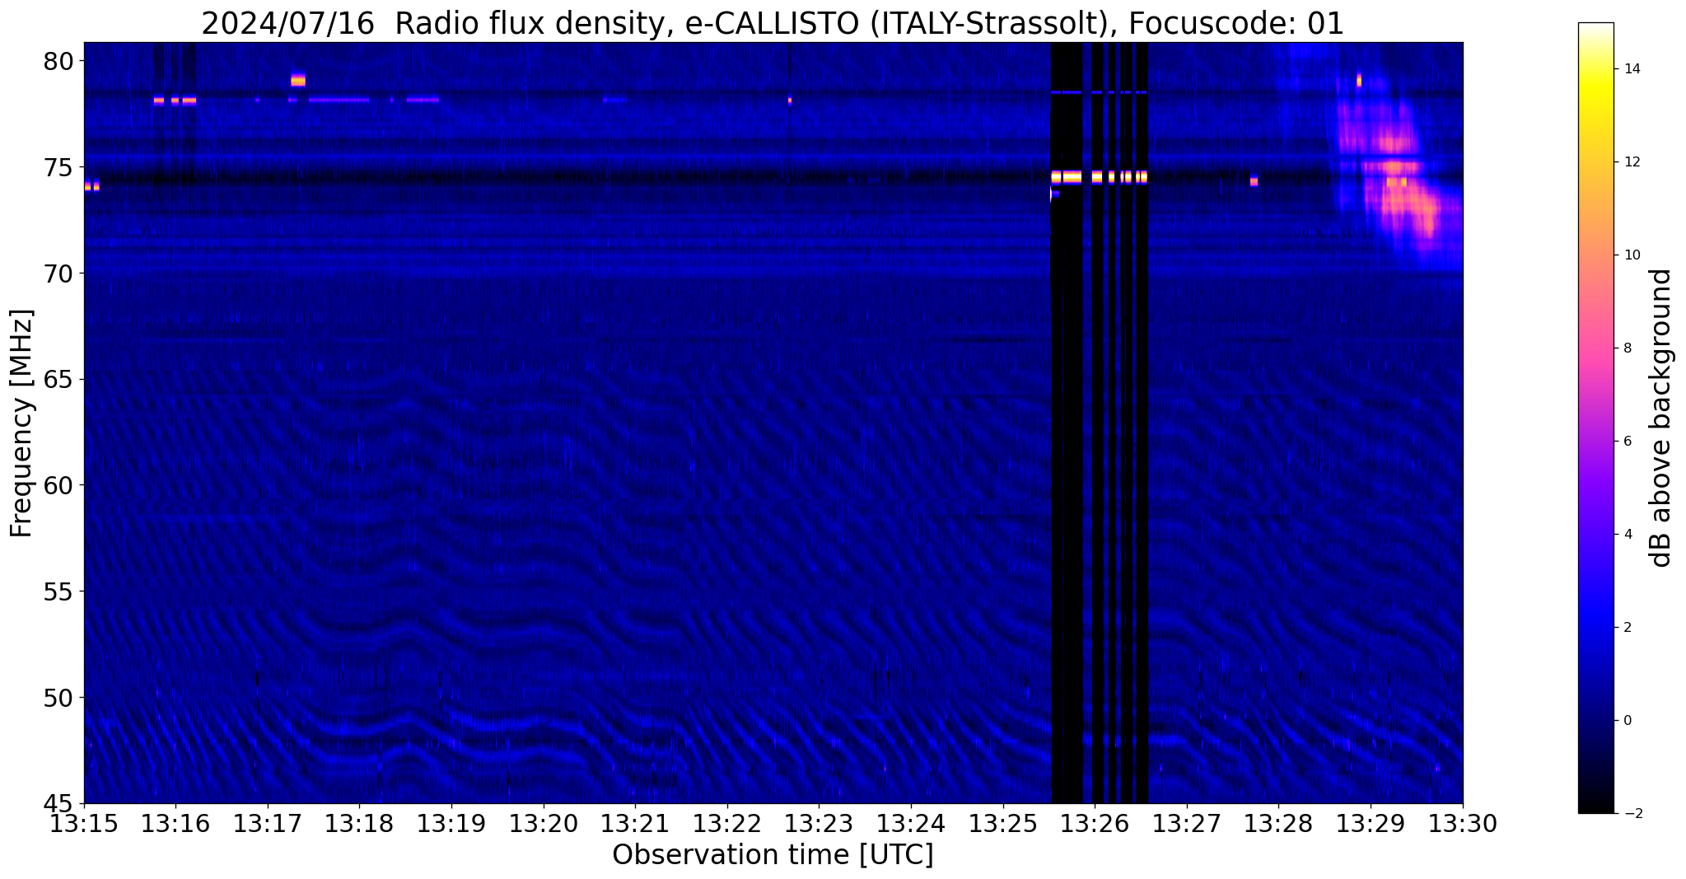The height and width of the screenshot is (879, 1686).
Task: Select the 13:17 time tick label
Action: (268, 823)
